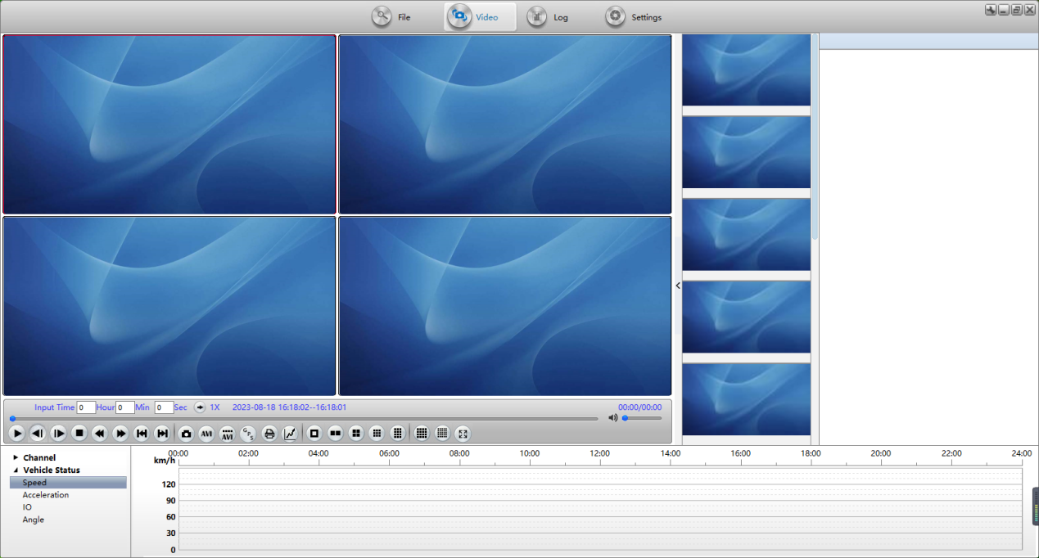
Task: Click the 00:00/00:00 time counter
Action: (x=639, y=407)
